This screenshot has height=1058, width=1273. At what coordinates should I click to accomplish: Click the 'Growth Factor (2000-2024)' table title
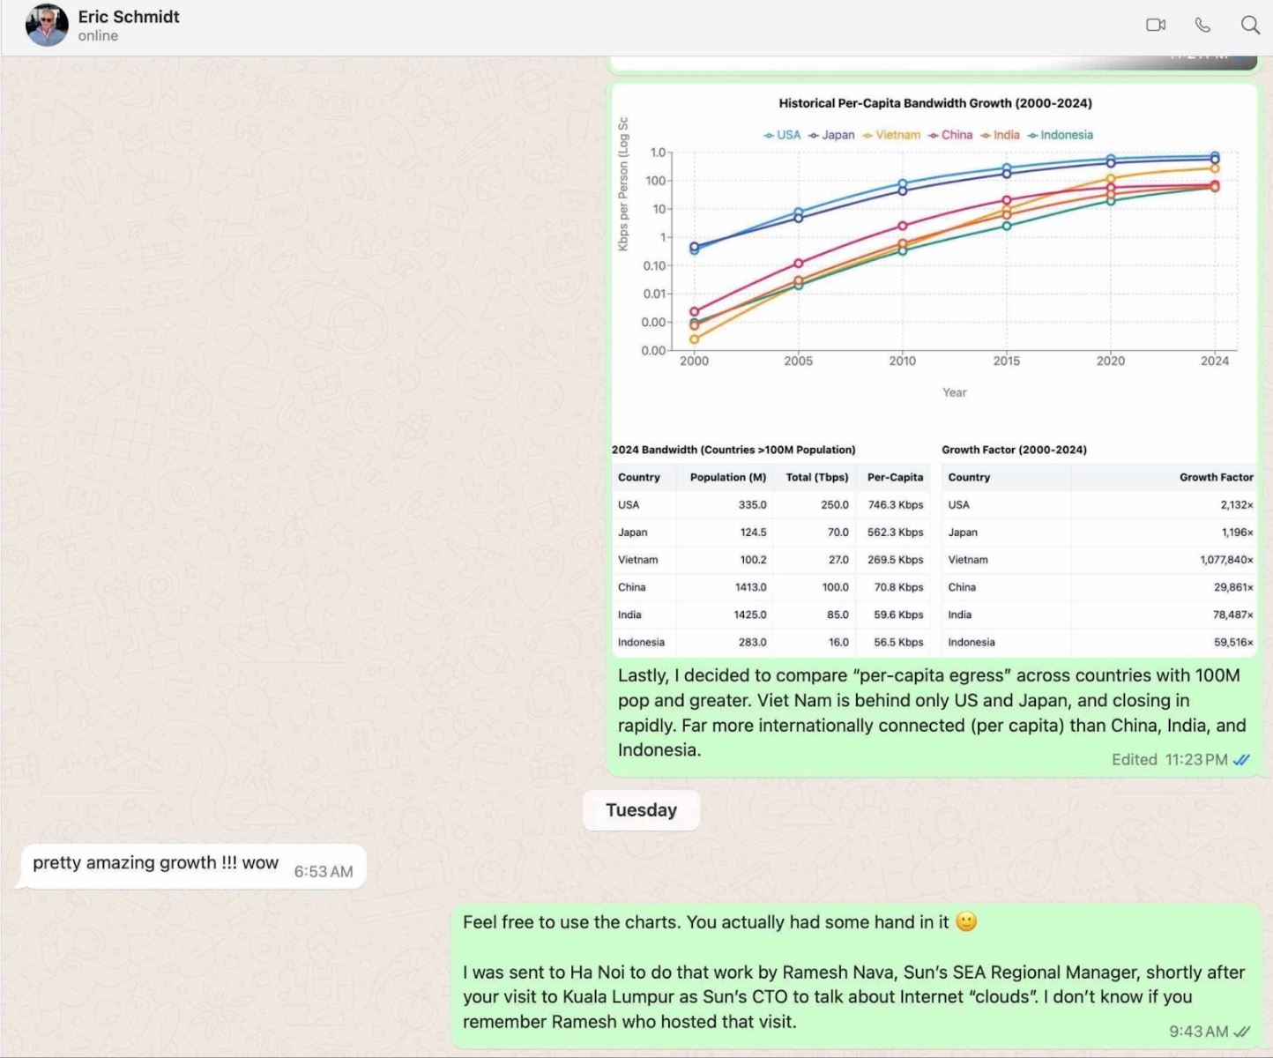click(1014, 450)
